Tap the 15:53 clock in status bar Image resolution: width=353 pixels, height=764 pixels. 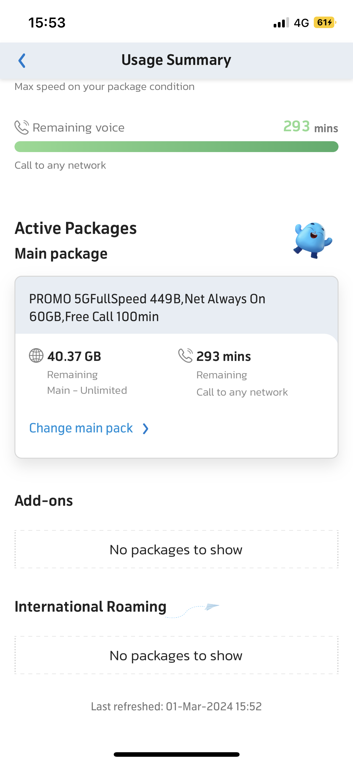pos(47,23)
